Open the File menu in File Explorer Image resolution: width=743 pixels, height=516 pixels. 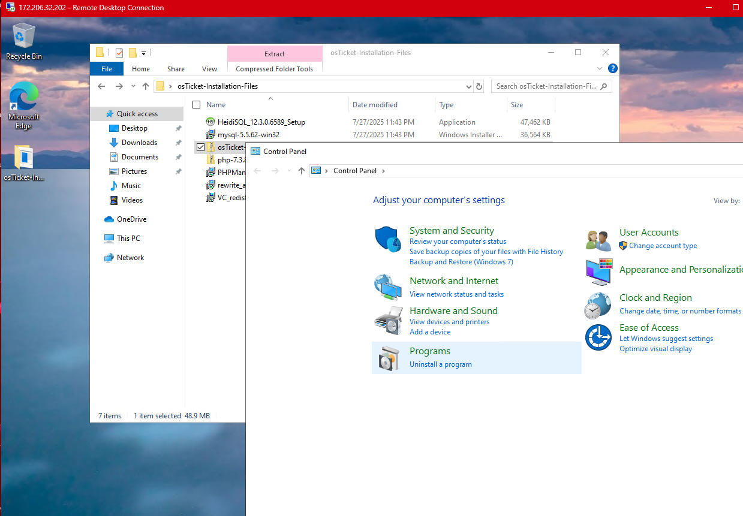click(107, 69)
